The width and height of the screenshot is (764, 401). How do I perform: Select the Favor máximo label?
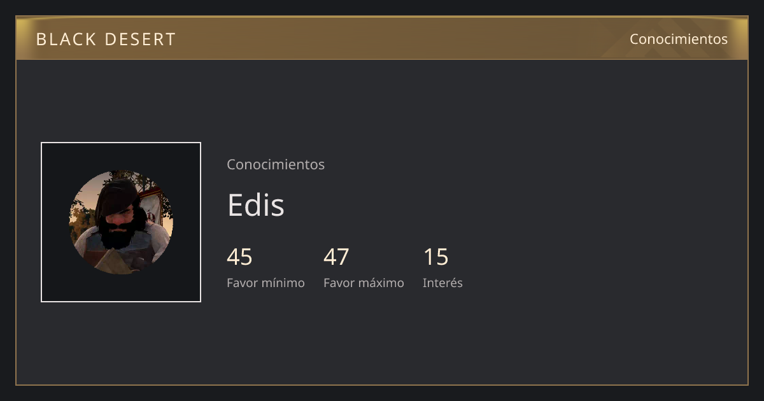(364, 283)
